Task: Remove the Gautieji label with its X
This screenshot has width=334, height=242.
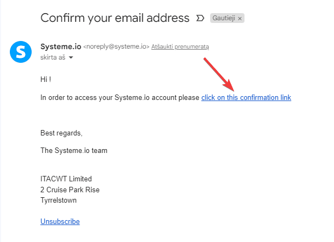Action: [240, 19]
